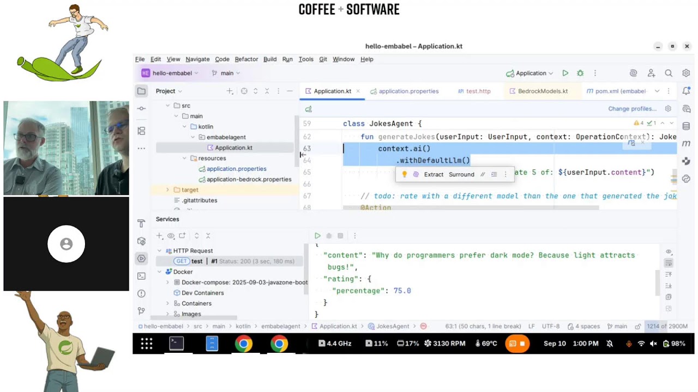The width and height of the screenshot is (698, 392).
Task: Toggle eye view option in response viewer
Action: [669, 252]
